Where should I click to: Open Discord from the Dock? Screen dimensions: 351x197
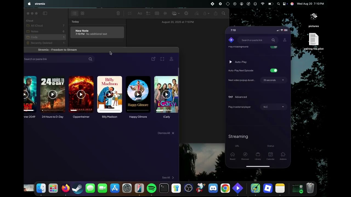[x=213, y=188]
